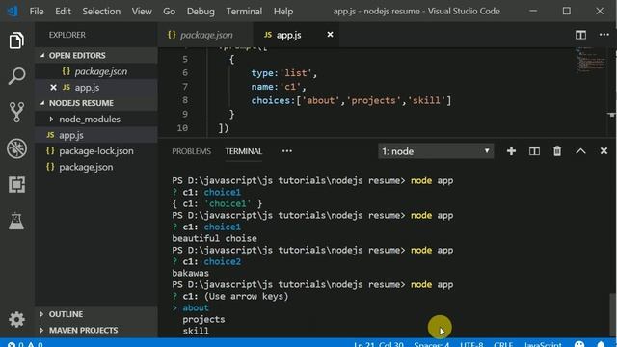Viewport: 617px width, 347px height.
Task: Click 'beautiful choise' terminal output
Action: (x=214, y=238)
